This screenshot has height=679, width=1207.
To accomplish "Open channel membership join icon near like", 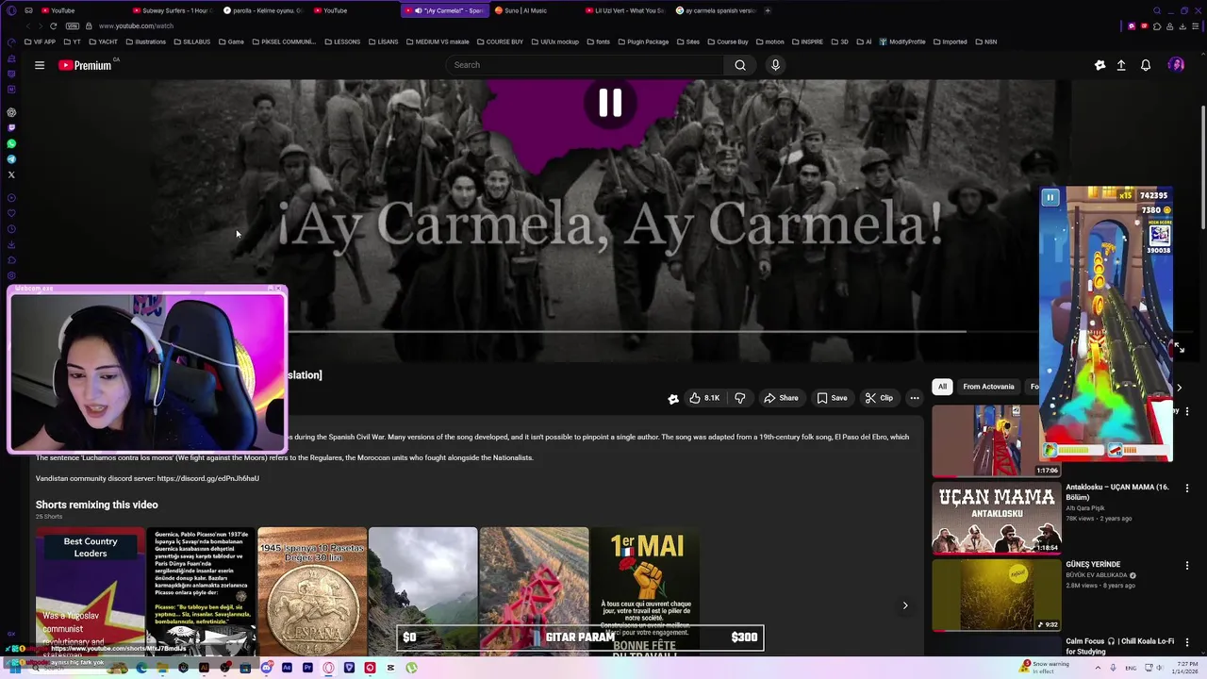I will point(673,399).
